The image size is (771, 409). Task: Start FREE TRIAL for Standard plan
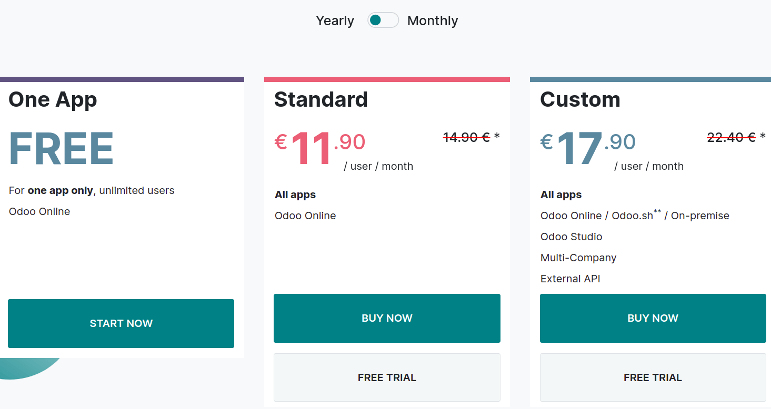click(387, 377)
